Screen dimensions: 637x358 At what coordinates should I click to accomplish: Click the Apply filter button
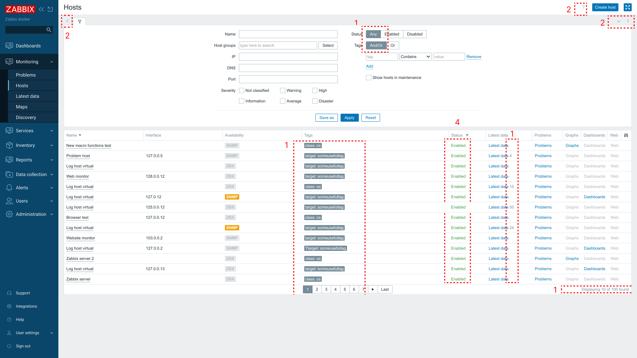(x=349, y=118)
